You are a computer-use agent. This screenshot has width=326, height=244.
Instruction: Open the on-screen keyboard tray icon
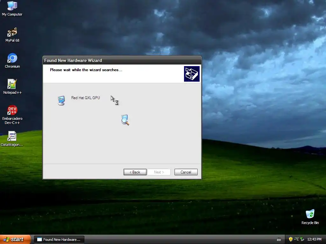click(279, 240)
